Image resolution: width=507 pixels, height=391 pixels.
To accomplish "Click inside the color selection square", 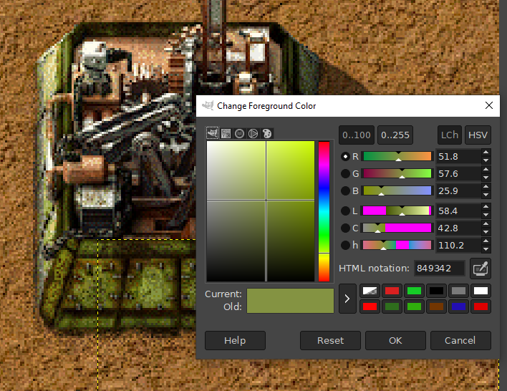I will (x=261, y=211).
